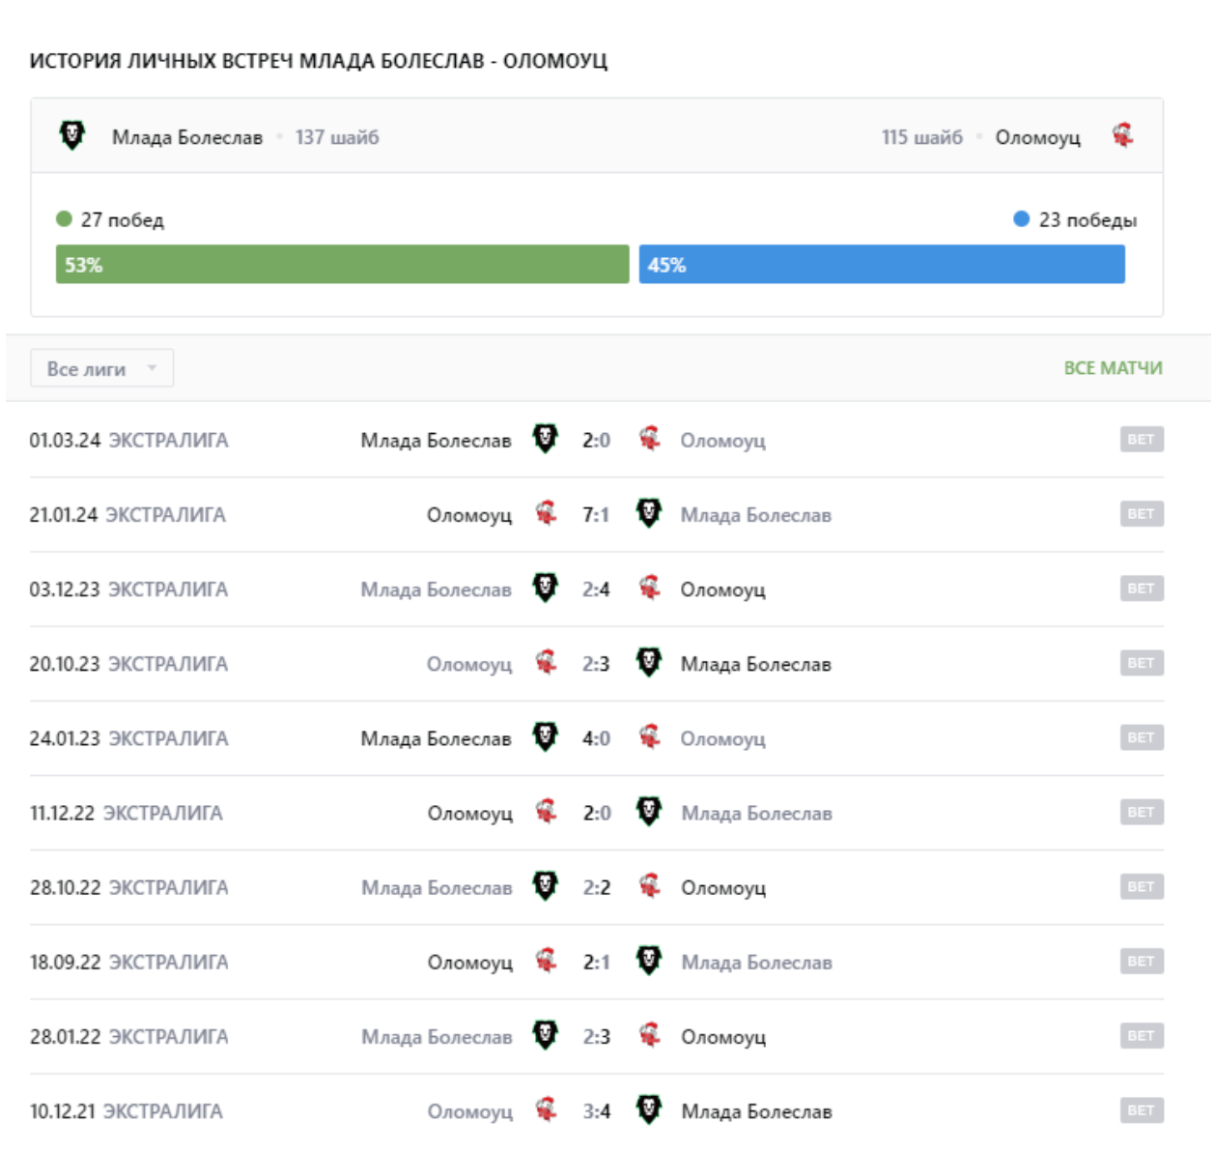Click Mlada Boleslav logo in 4:0 match row
1215x1152 pixels.
(x=546, y=737)
